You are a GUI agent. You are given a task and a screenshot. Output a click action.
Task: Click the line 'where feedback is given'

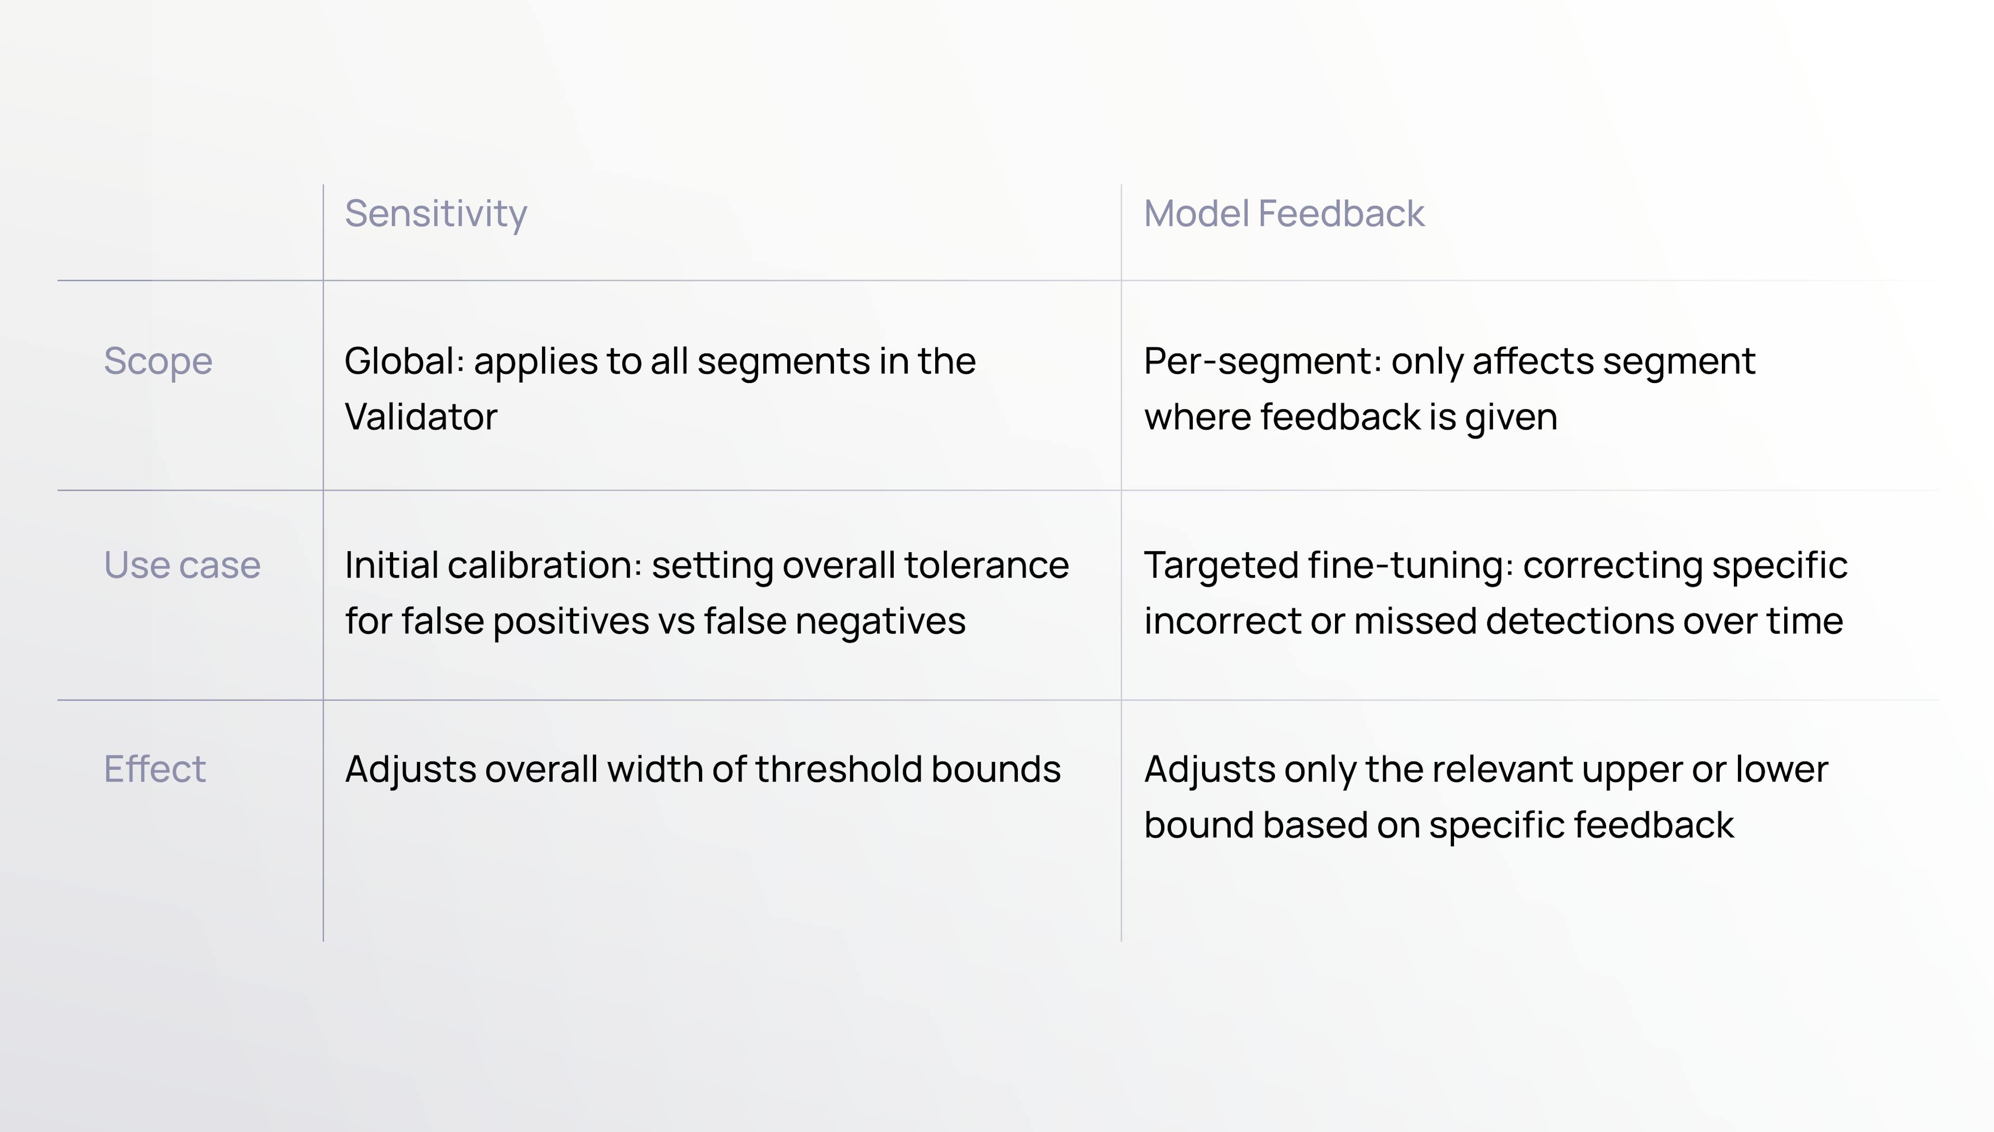(x=1350, y=417)
